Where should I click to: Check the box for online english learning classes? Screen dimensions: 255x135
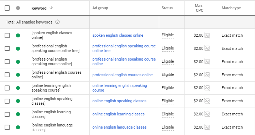pos(7,114)
